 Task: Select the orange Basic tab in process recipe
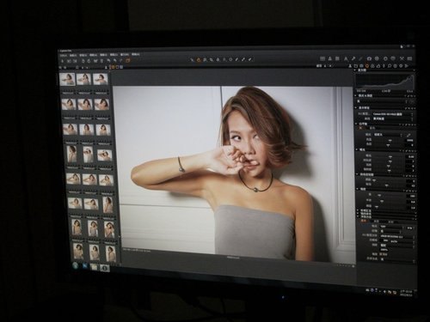(x=364, y=221)
